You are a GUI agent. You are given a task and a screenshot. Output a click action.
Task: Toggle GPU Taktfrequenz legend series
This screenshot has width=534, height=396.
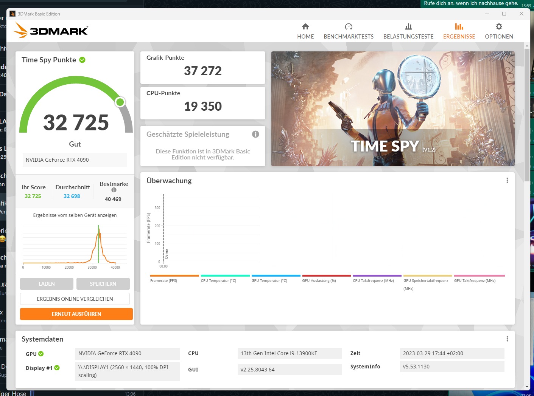pyautogui.click(x=479, y=278)
